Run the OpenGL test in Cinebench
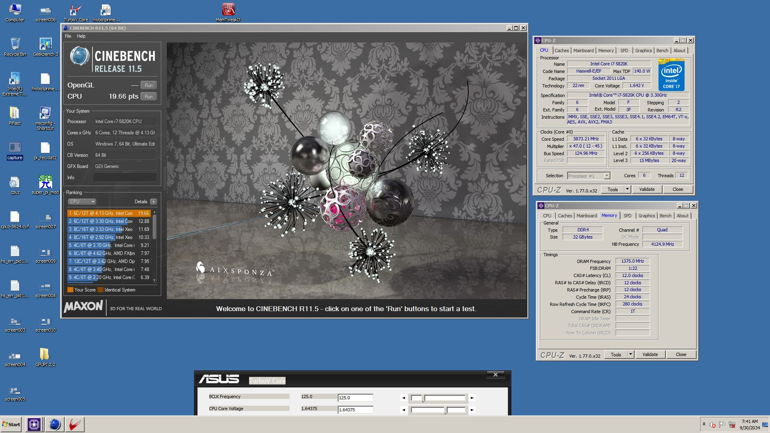 tap(148, 85)
